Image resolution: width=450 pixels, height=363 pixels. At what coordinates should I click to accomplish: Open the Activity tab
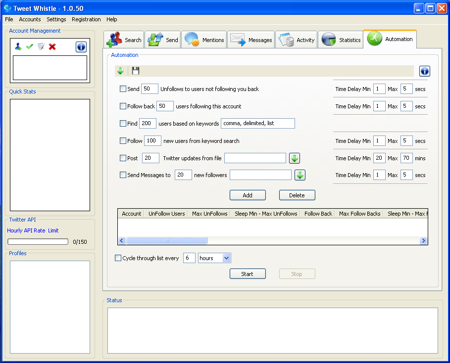297,40
